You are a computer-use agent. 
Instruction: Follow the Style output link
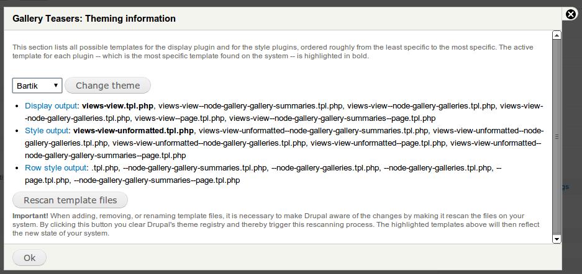47,131
